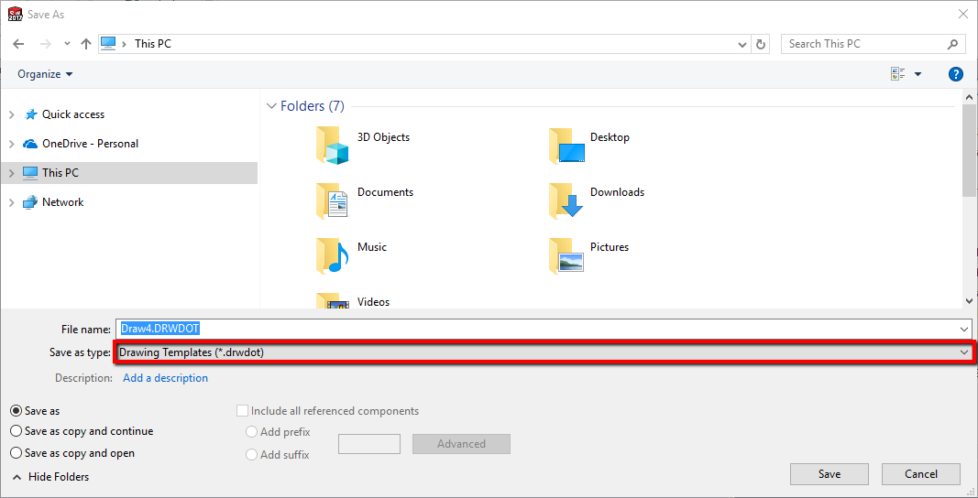This screenshot has height=498, width=978.
Task: Refresh the This PC location
Action: [x=761, y=44]
